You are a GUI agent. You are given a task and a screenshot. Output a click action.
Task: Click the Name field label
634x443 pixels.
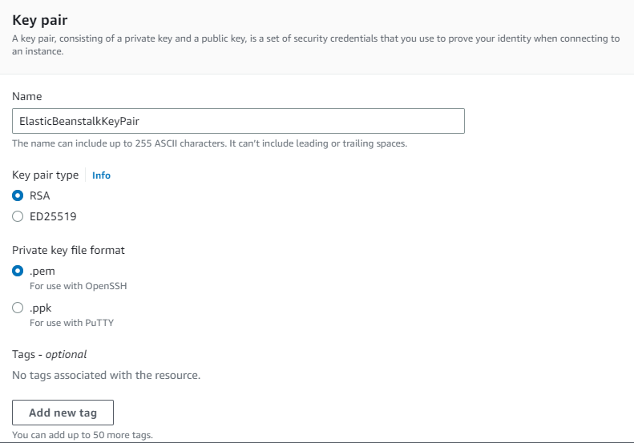pyautogui.click(x=26, y=96)
